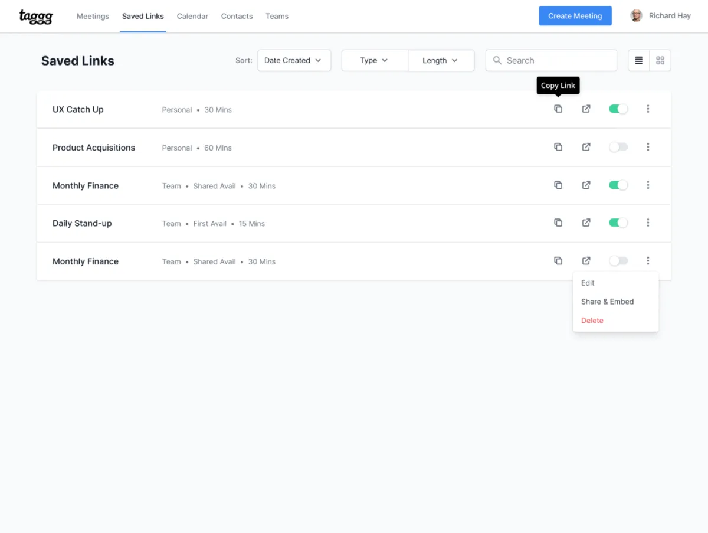Choose Delete in the context menu
The image size is (708, 533).
click(592, 321)
